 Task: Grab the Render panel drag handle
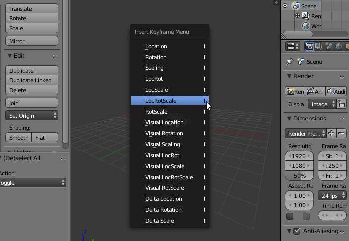coord(343,77)
